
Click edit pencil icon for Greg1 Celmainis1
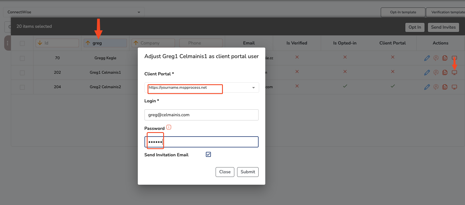pos(427,72)
